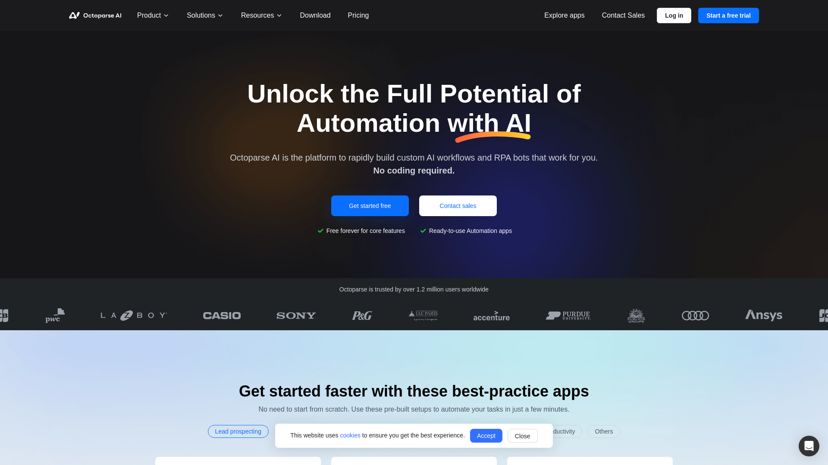Toggle the chat support widget open
This screenshot has width=828, height=465.
[809, 446]
